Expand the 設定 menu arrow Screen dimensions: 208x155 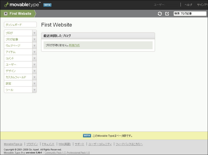pyautogui.click(x=34, y=84)
